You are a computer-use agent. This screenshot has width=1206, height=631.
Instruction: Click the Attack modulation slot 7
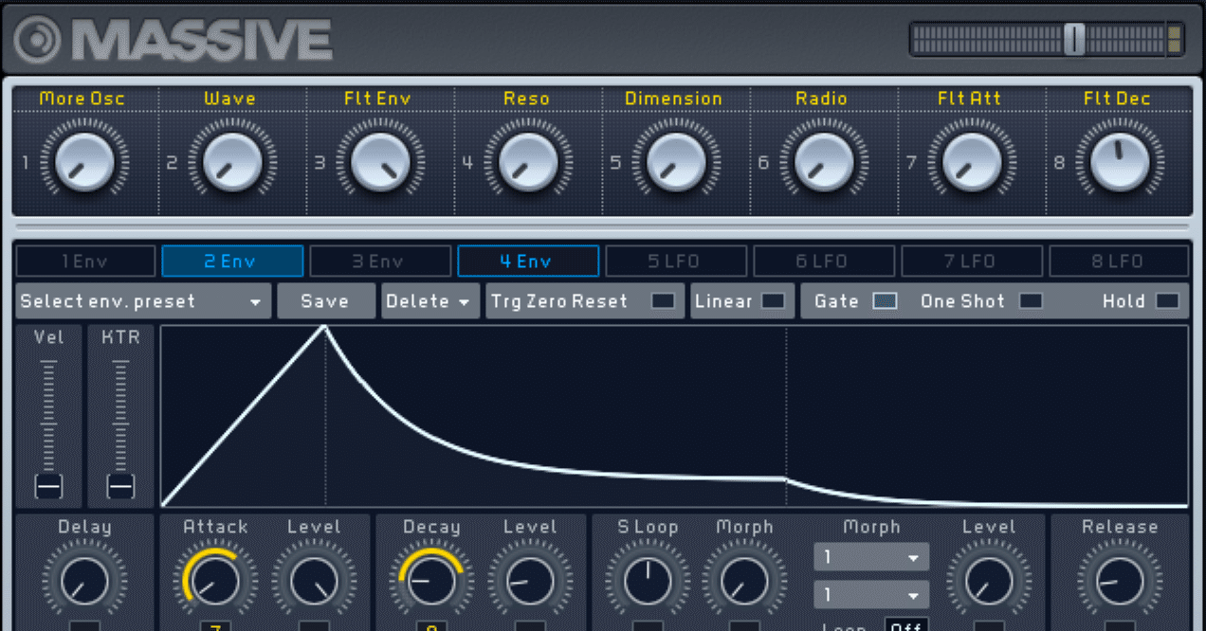[x=215, y=626]
